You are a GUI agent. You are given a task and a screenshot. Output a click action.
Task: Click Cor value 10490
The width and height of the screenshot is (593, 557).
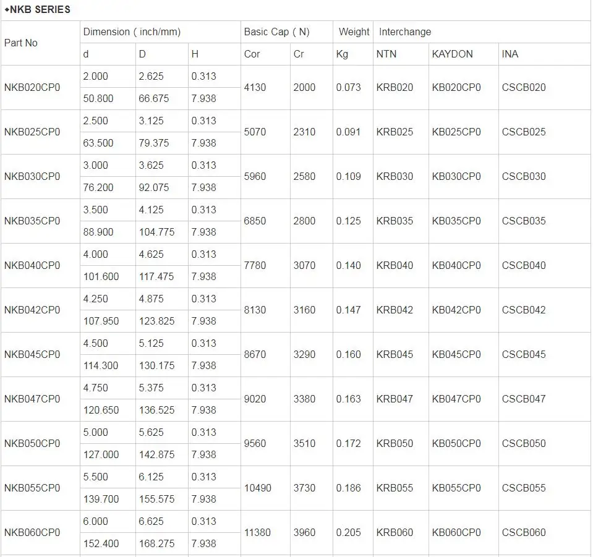tap(258, 488)
